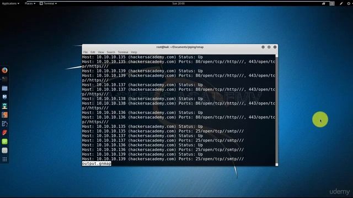Click 10.10.10.139 Ports: 80/open line
The image size is (353, 198).
179,78
